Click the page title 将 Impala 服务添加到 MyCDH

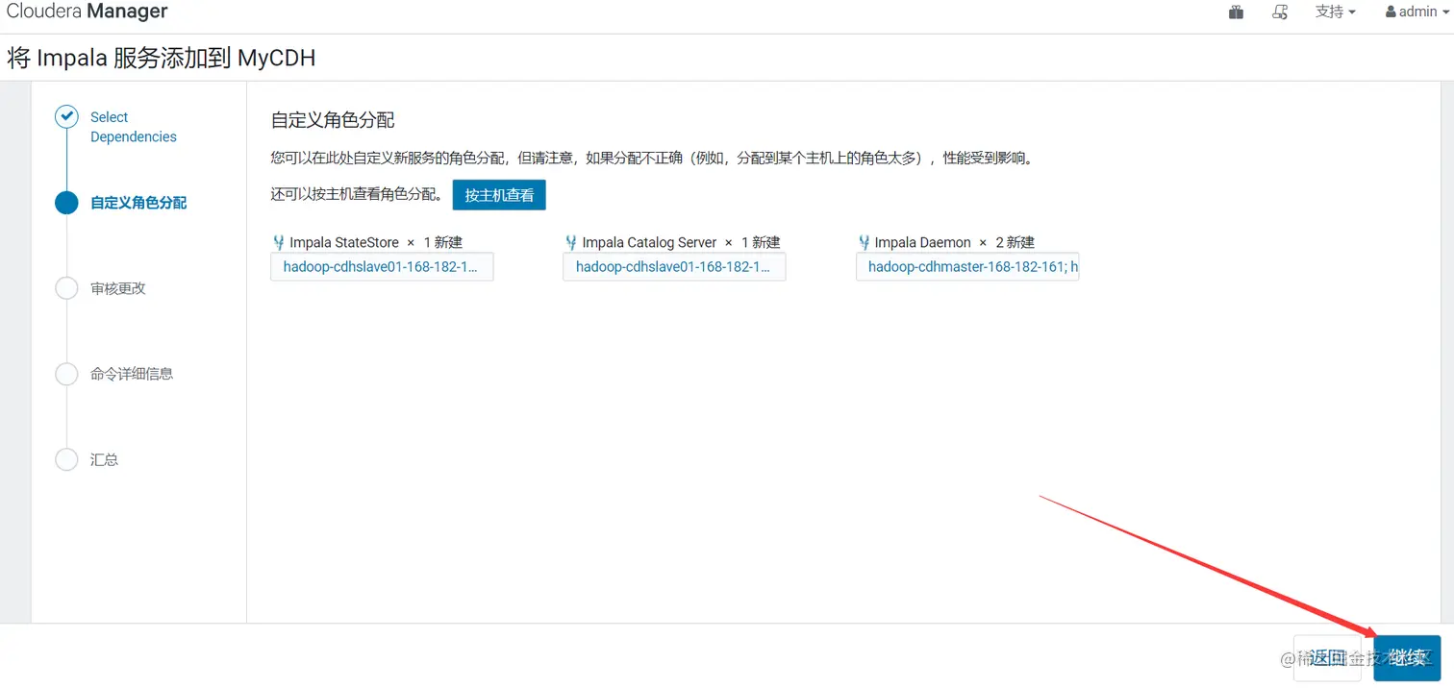pyautogui.click(x=162, y=58)
